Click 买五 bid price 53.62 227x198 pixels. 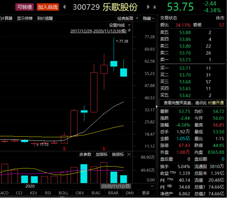pos(185,95)
